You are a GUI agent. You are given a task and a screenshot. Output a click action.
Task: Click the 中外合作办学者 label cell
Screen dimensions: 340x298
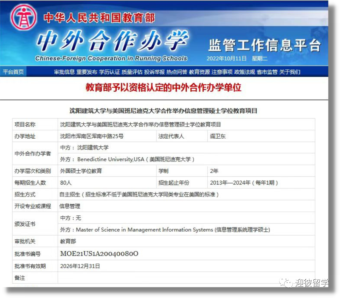click(x=35, y=154)
